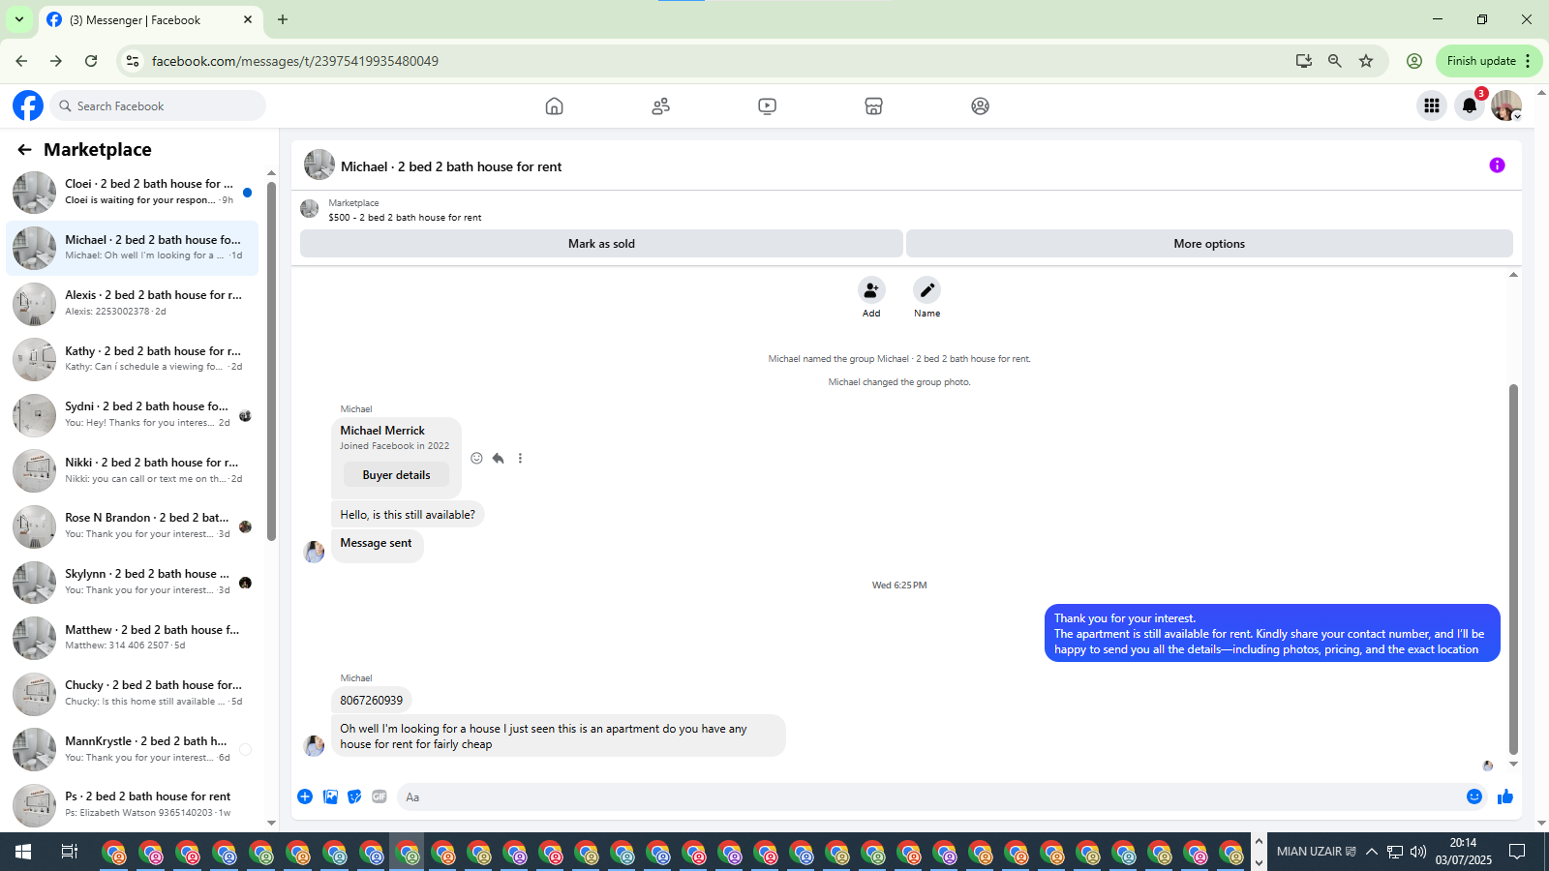The height and width of the screenshot is (871, 1549).
Task: Open Ps conversation in list
Action: click(132, 804)
